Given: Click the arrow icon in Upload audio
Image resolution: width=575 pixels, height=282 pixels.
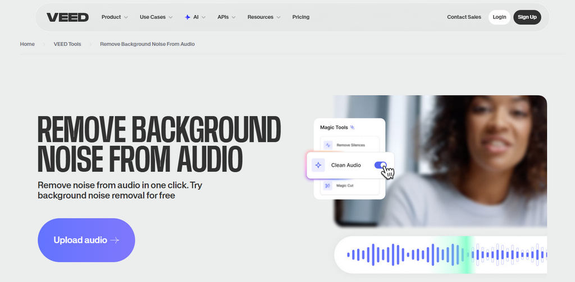Looking at the screenshot, I should [115, 240].
